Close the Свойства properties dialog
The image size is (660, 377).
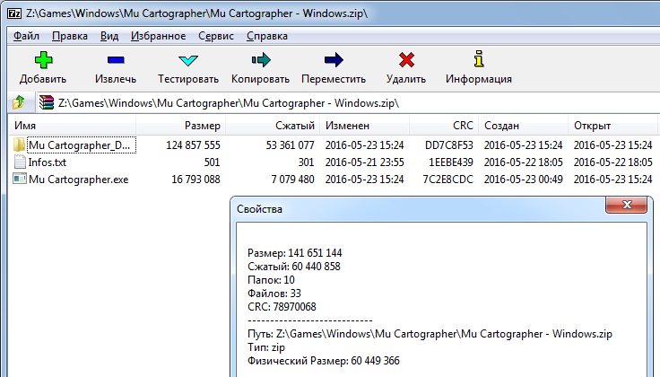(626, 205)
